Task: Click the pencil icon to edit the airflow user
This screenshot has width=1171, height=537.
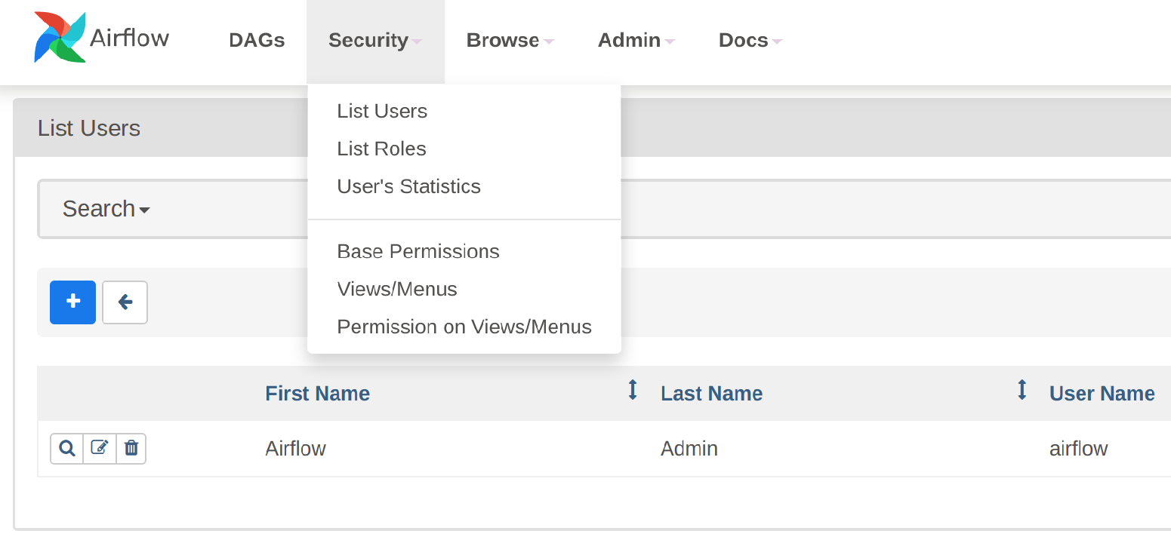Action: 98,448
